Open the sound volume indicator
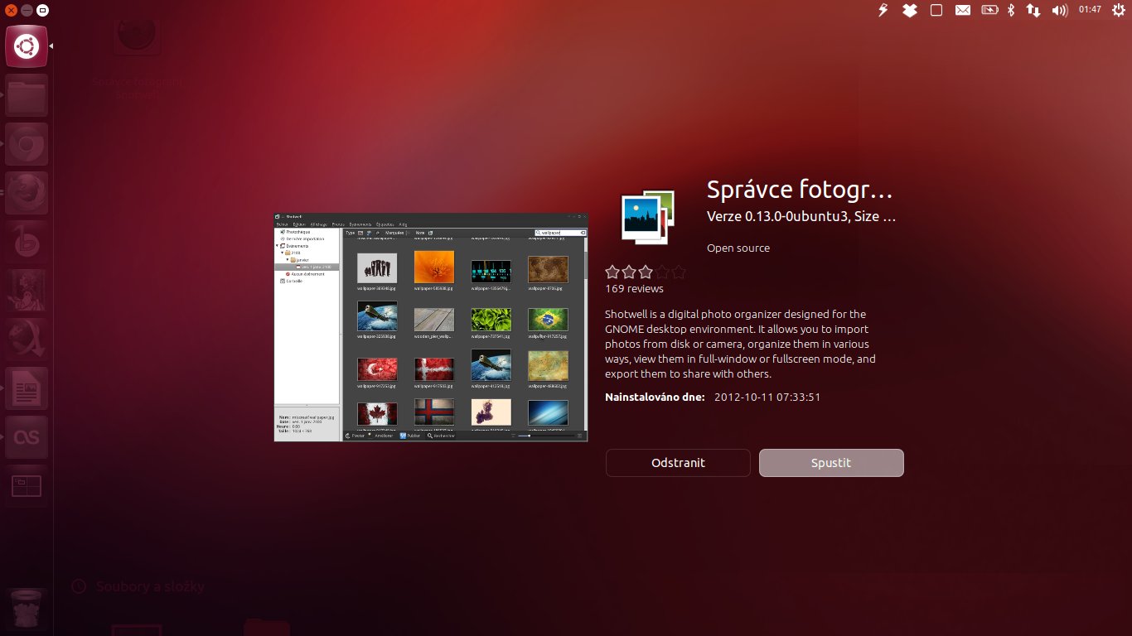Image resolution: width=1132 pixels, height=636 pixels. (1060, 10)
